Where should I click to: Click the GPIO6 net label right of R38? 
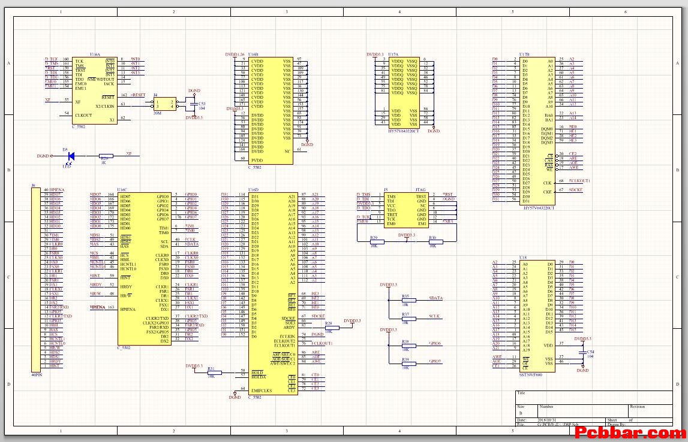tap(435, 343)
